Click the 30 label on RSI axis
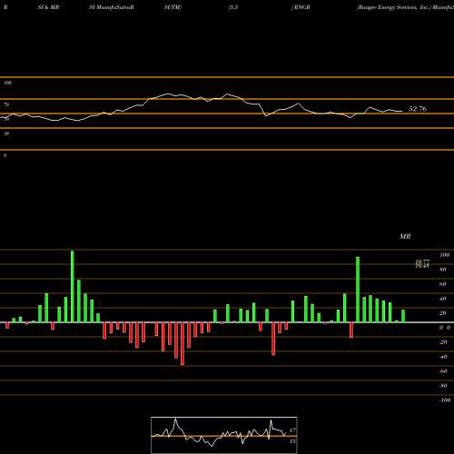This screenshot has height=454, width=454. click(6, 133)
